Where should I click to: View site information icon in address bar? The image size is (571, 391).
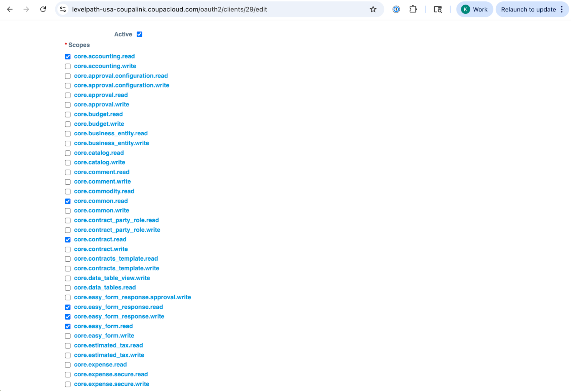[x=63, y=9]
